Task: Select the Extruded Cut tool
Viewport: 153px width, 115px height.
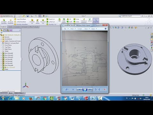Action: 32,21
